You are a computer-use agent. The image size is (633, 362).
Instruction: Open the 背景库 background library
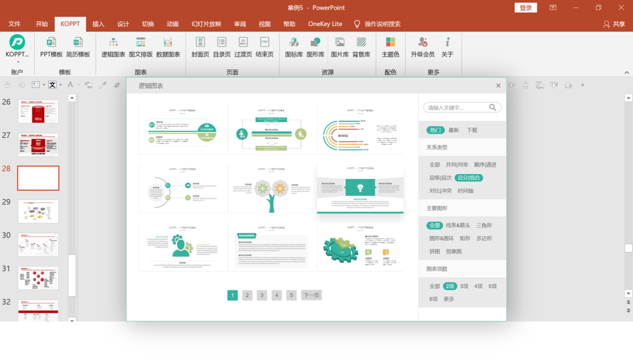[x=361, y=47]
